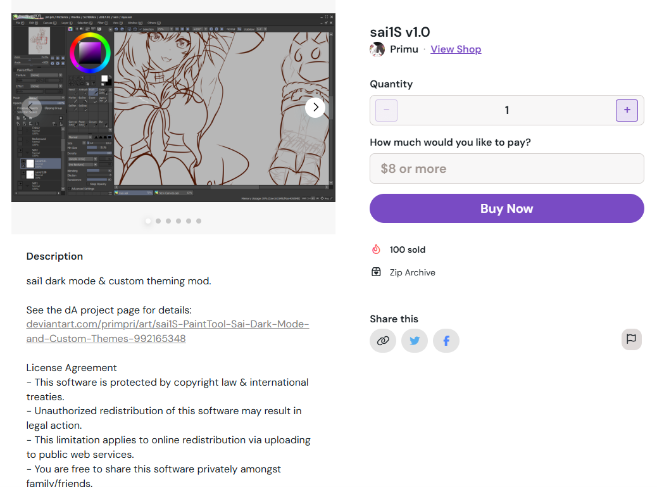657x487 pixels.
Task: Click the 'License Agreement' text
Action: pyautogui.click(x=72, y=367)
